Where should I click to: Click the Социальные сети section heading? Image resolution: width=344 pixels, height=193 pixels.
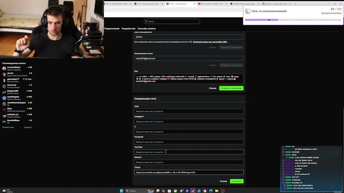145,99
